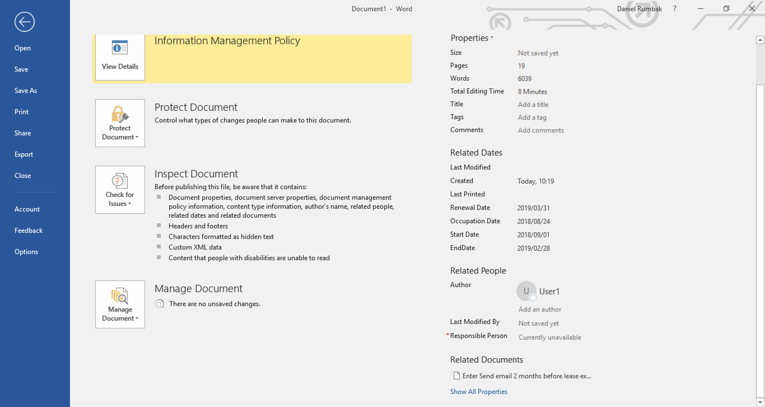The image size is (765, 407).
Task: Minimize the Word window
Action: (700, 9)
